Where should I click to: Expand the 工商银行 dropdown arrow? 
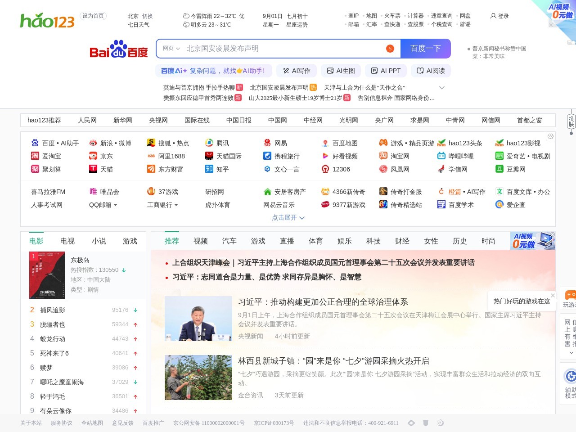tap(176, 205)
